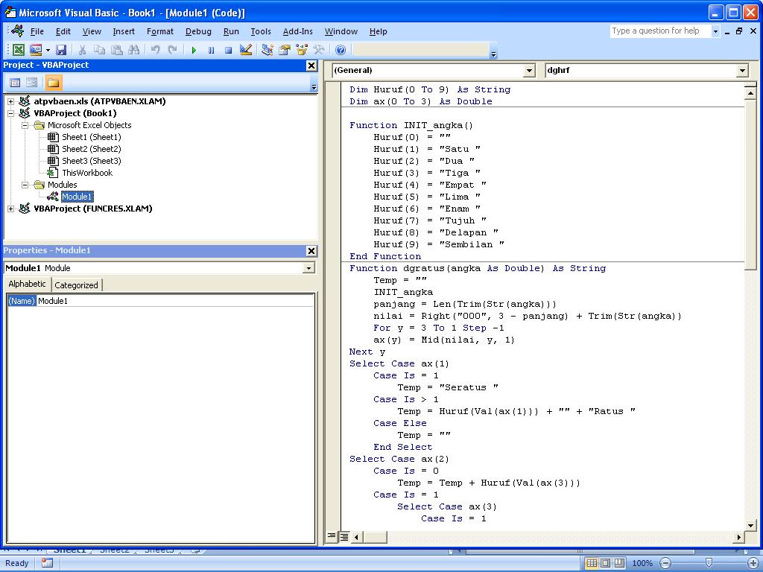763x572 pixels.
Task: Click the code pane vertical scroll down arrow
Action: (750, 525)
